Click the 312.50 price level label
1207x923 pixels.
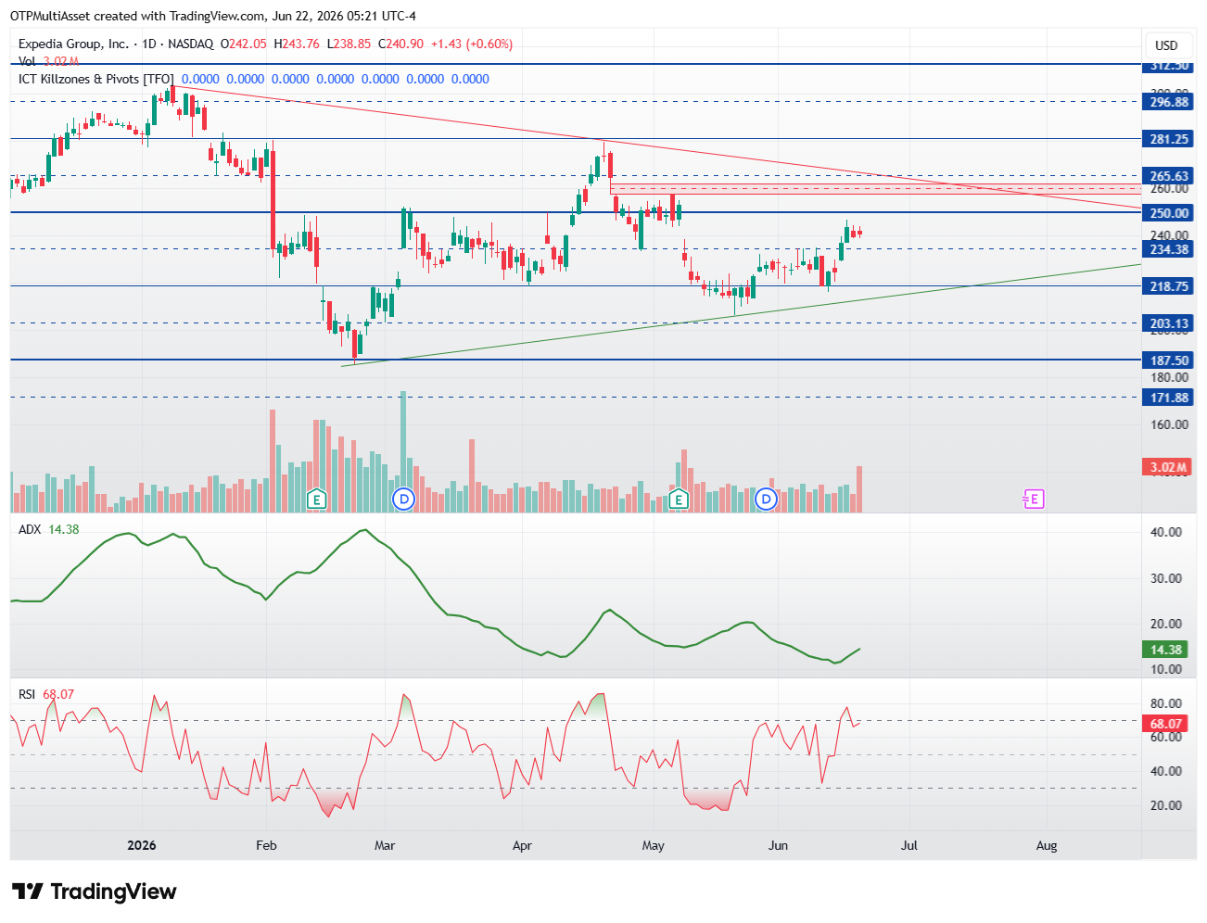(x=1169, y=65)
